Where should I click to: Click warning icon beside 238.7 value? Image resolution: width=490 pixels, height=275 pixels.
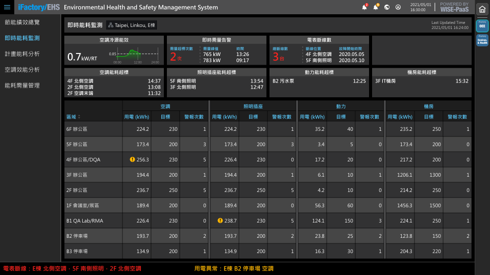[x=220, y=221]
